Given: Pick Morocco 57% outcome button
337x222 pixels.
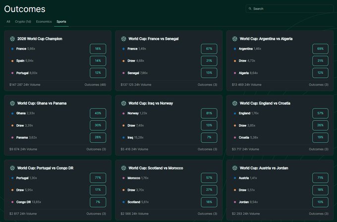Looking at the screenshot, I should 209,178.
